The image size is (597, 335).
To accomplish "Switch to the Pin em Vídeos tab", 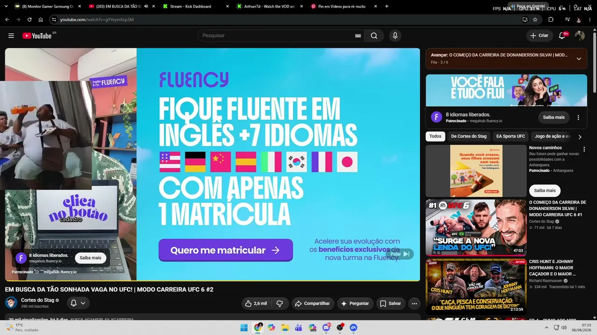I will 343,7.
